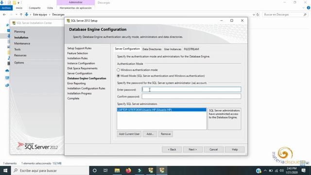
Task: Open Maintenance in Installation Center
Action: coord(22,43)
